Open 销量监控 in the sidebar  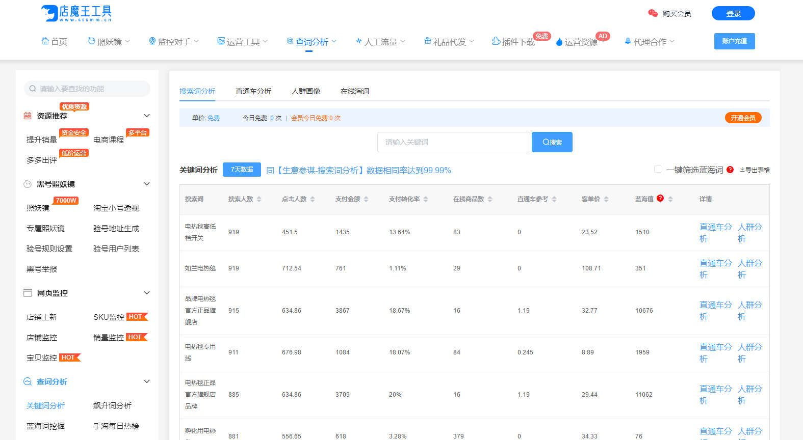pos(109,337)
